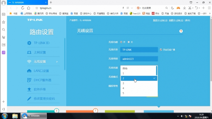
Task: Turn wireless function on with 开 radio
Action: click(x=121, y=42)
